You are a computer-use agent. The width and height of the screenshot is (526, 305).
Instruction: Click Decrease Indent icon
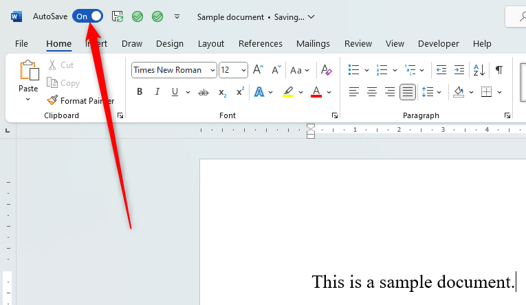441,69
